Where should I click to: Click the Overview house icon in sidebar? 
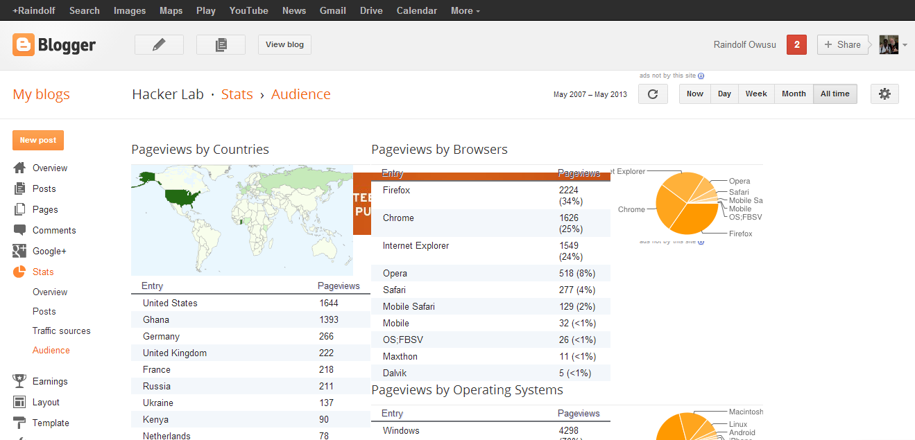tap(19, 168)
